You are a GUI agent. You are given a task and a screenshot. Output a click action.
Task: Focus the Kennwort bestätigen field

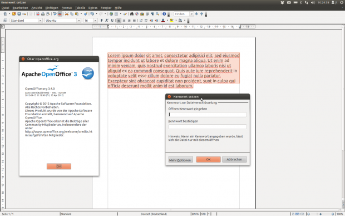[x=208, y=126]
